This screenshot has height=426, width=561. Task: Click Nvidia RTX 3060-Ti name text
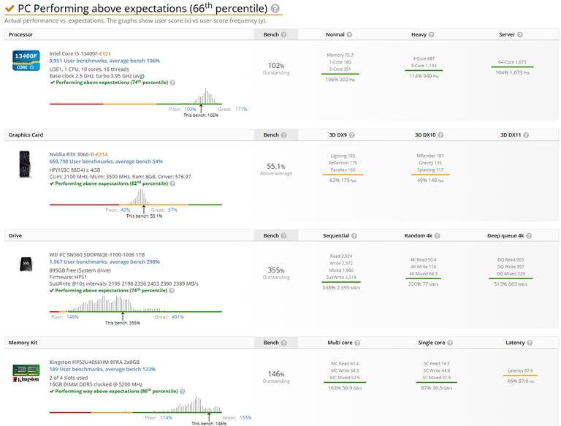[72, 154]
